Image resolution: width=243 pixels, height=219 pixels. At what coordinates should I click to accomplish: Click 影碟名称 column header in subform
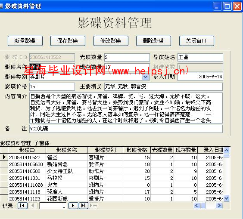pos(66,150)
